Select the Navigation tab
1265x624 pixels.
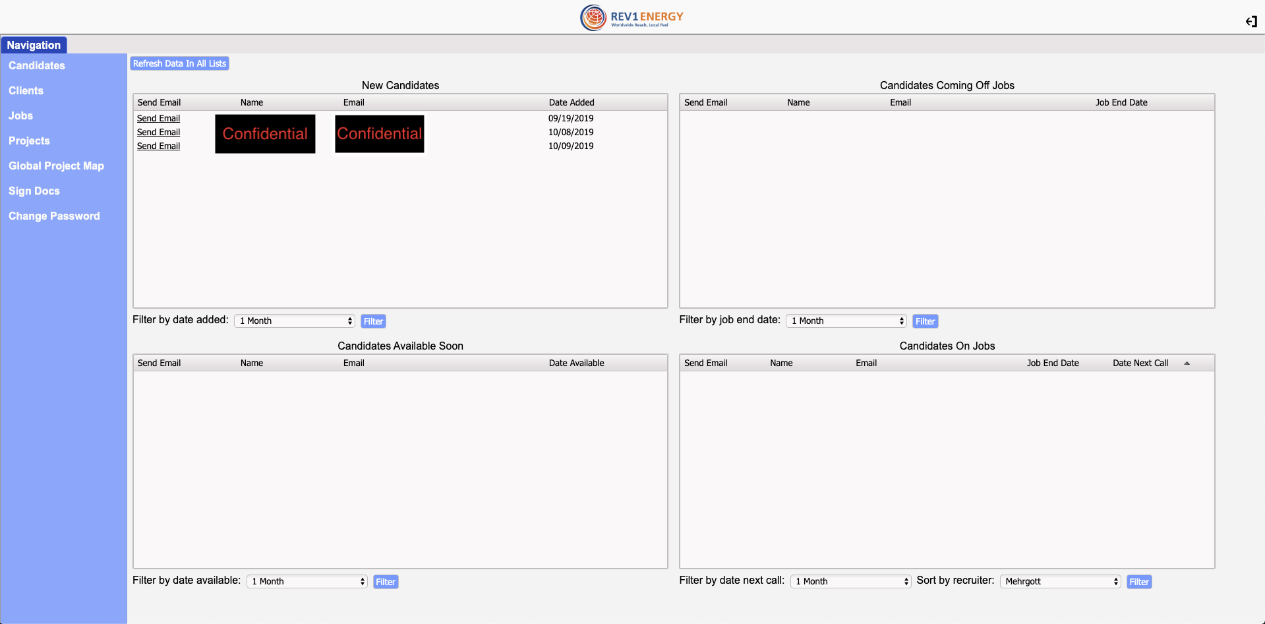click(34, 45)
